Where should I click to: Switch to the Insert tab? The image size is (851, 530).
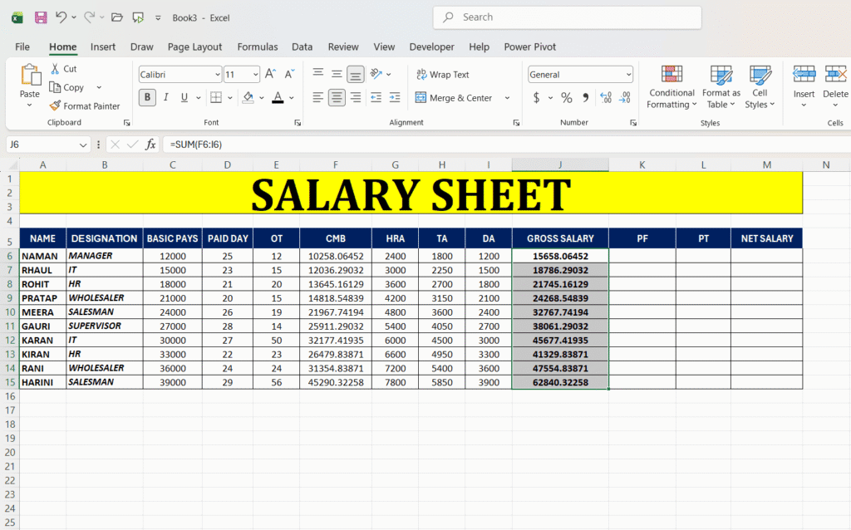click(102, 47)
